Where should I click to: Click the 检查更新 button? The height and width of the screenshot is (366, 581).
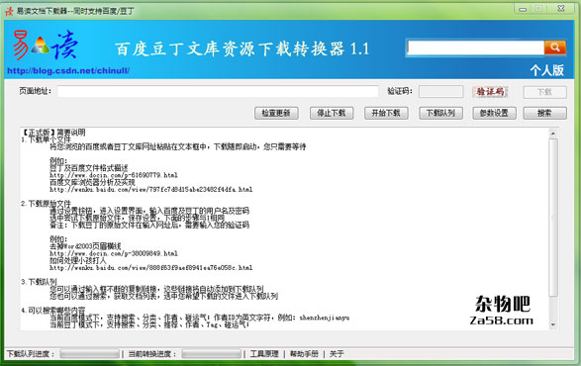click(276, 113)
